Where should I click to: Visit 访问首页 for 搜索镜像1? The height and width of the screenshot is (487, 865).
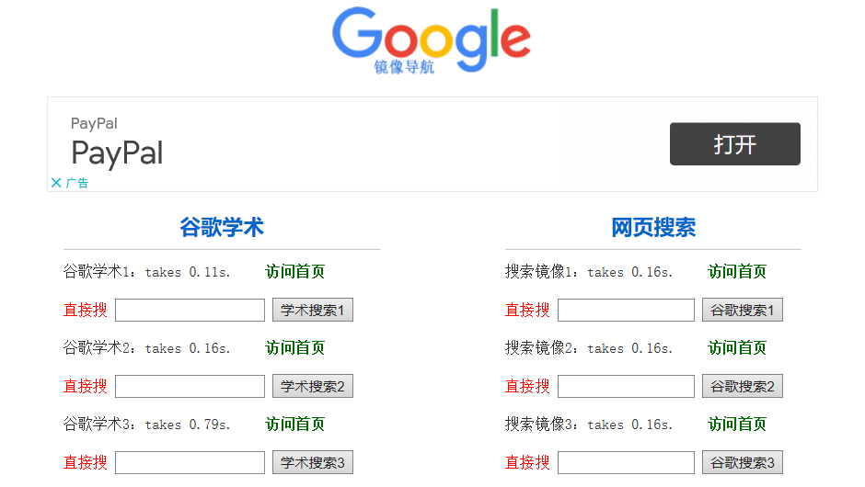pyautogui.click(x=736, y=272)
